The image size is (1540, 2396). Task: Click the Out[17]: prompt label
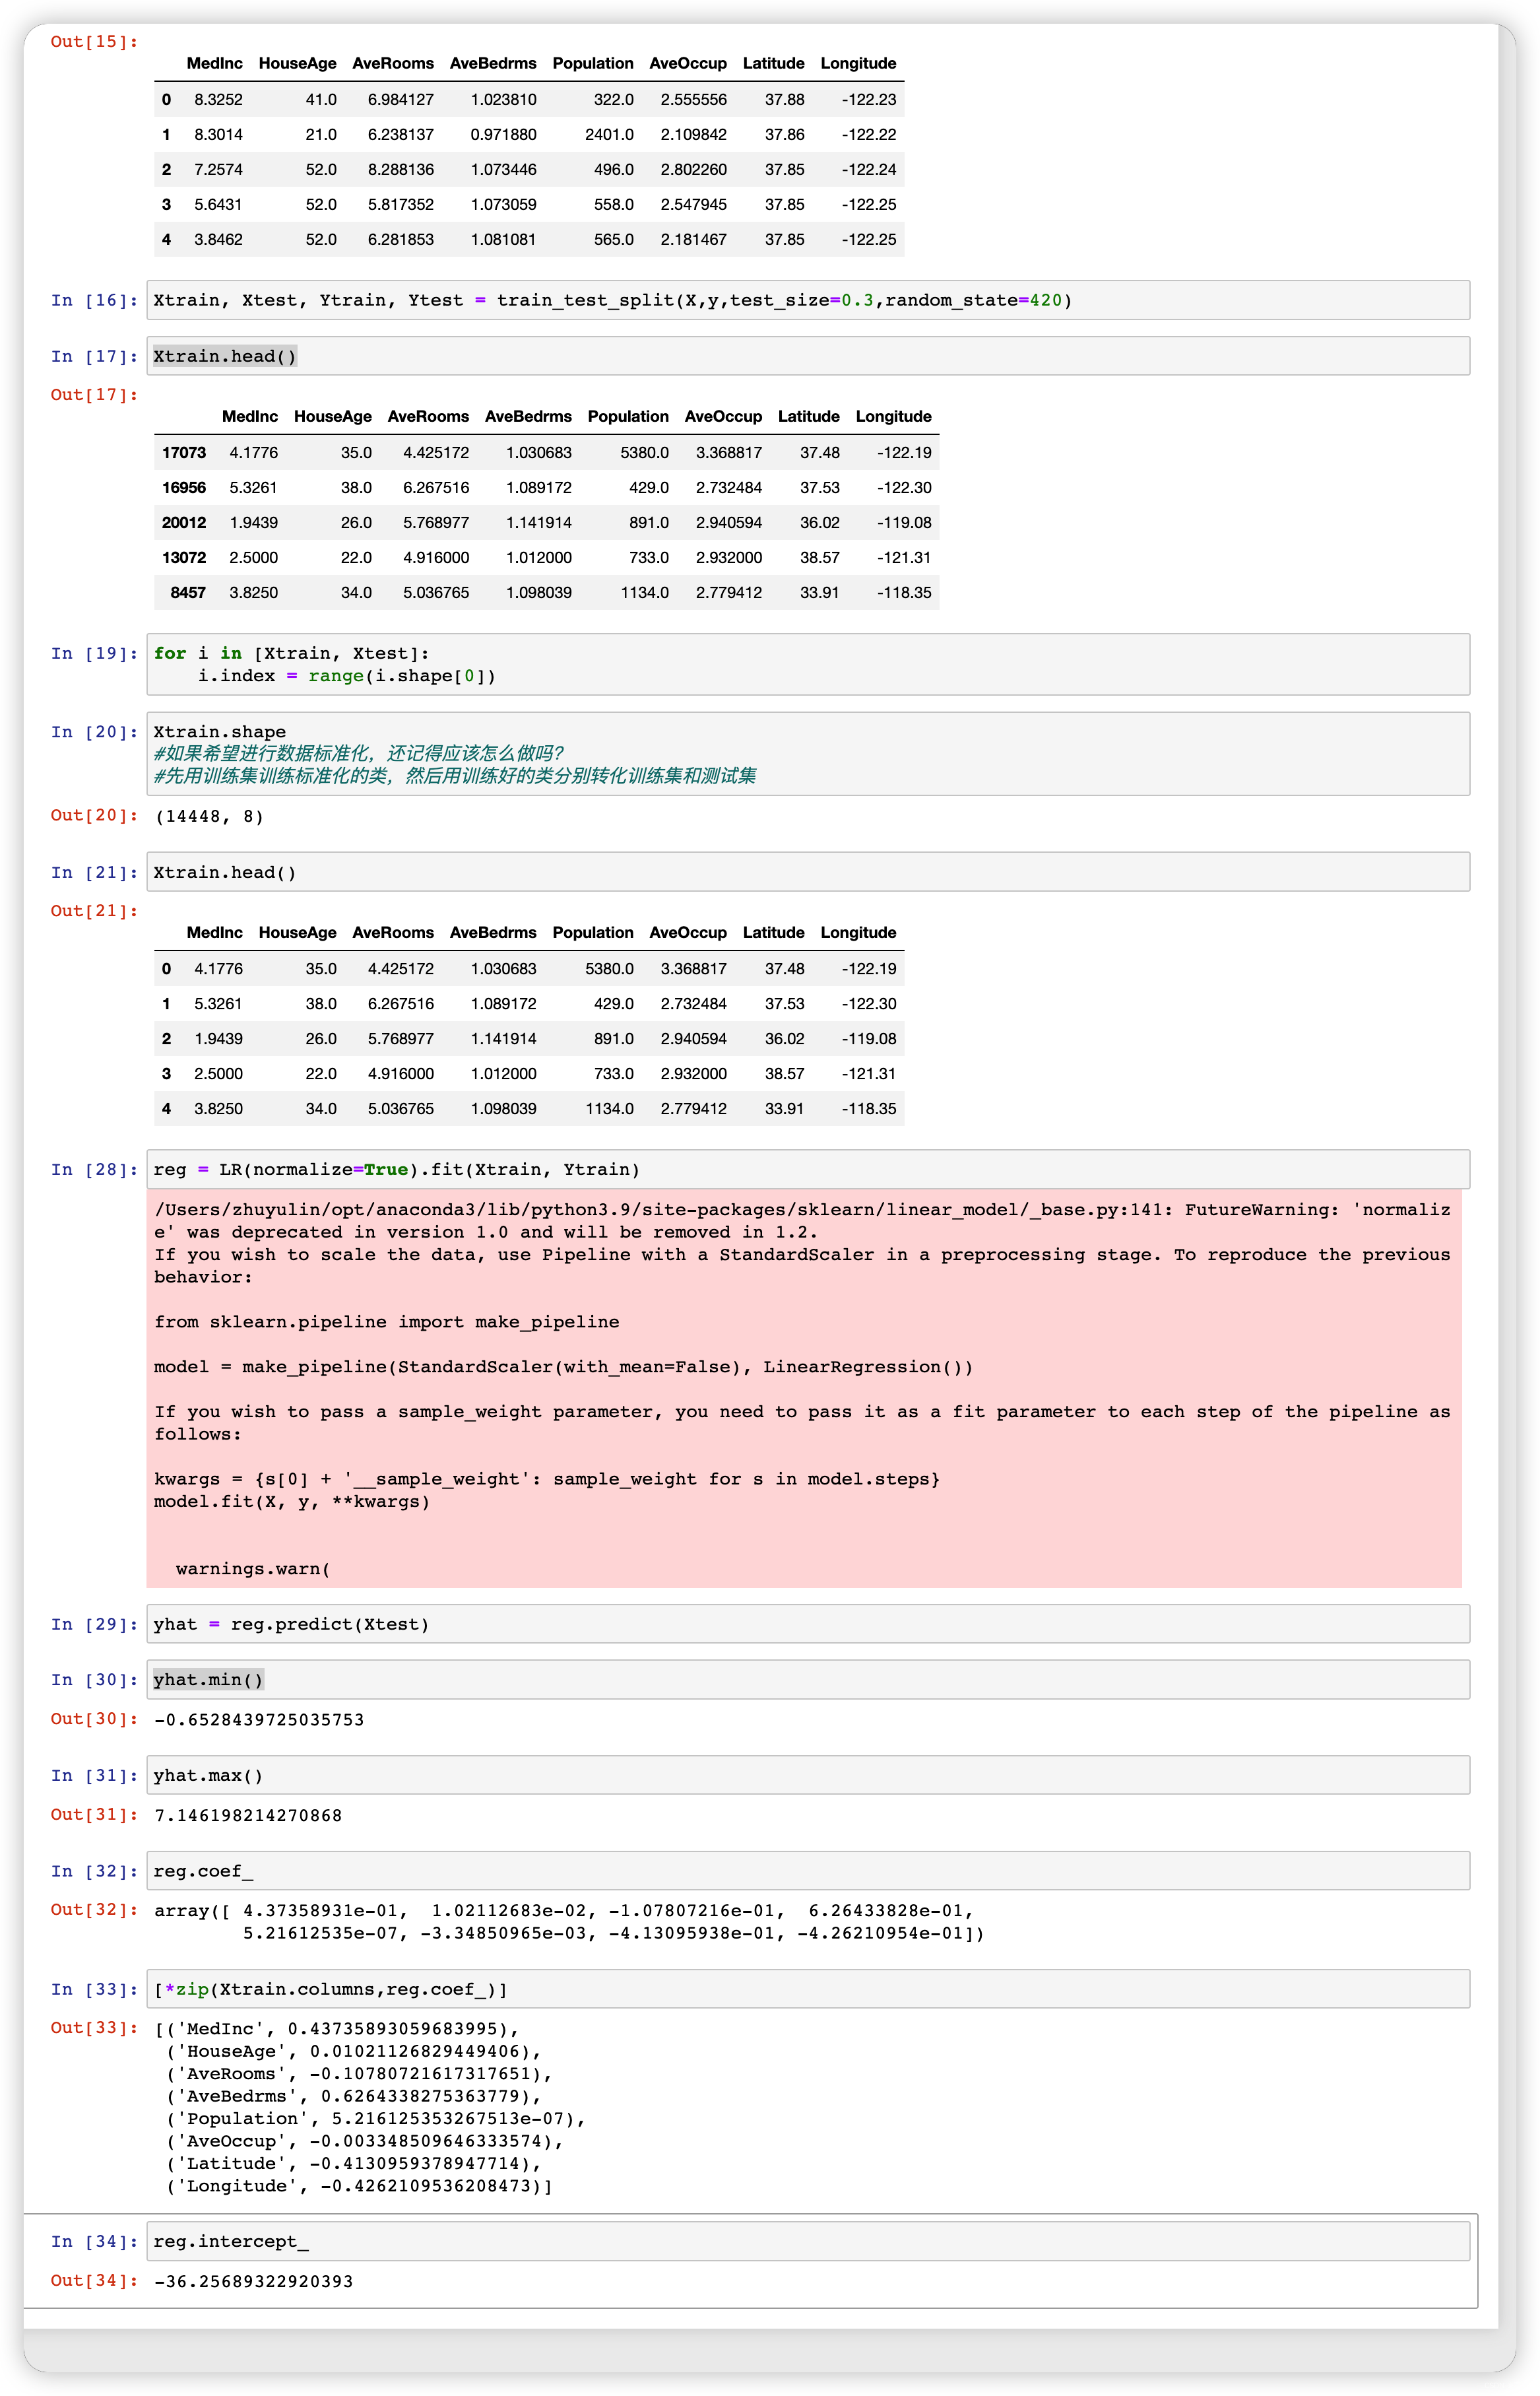click(94, 394)
